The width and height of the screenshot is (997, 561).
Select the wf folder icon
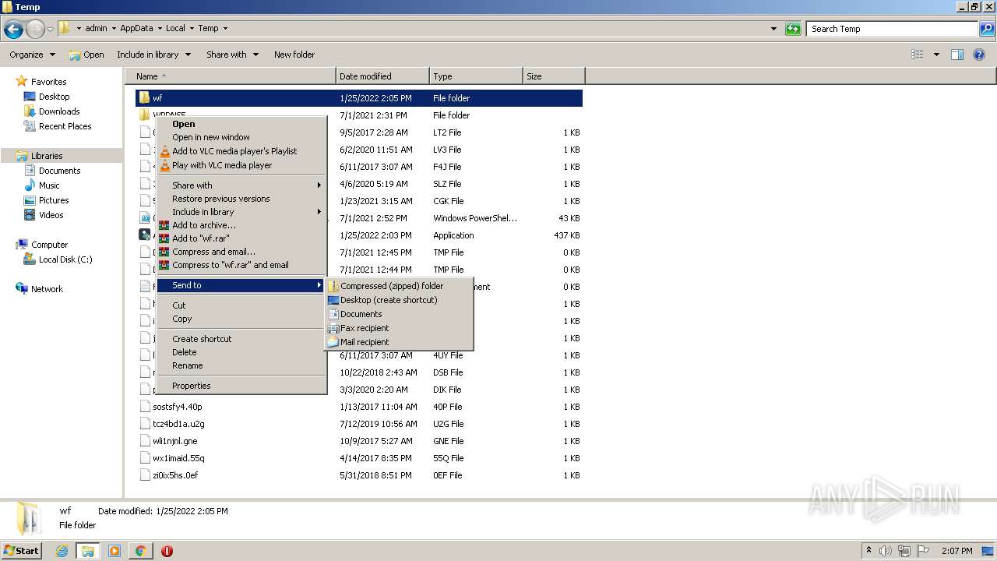pyautogui.click(x=144, y=98)
